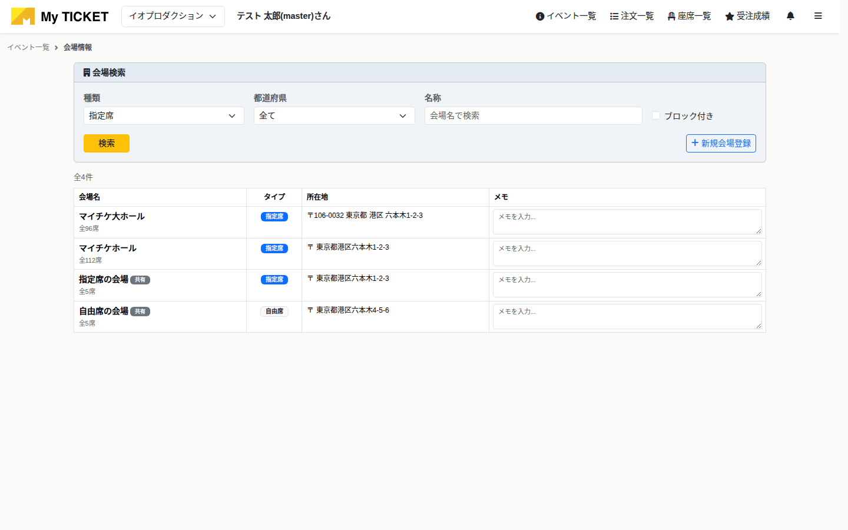Click the イベント一覧 breadcrumb link
This screenshot has width=848, height=530.
pos(28,47)
